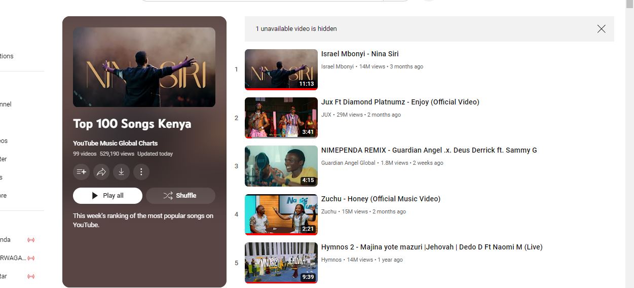Open the Hymnos 2 Majina yote mazuri thumbnail
Viewport: 634px width, 288px height.
[281, 263]
